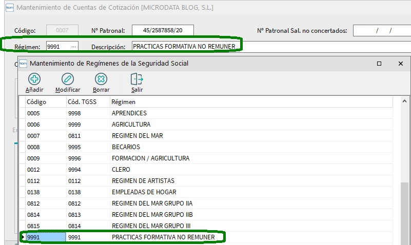Click the main window Nom application icon

coord(9,8)
